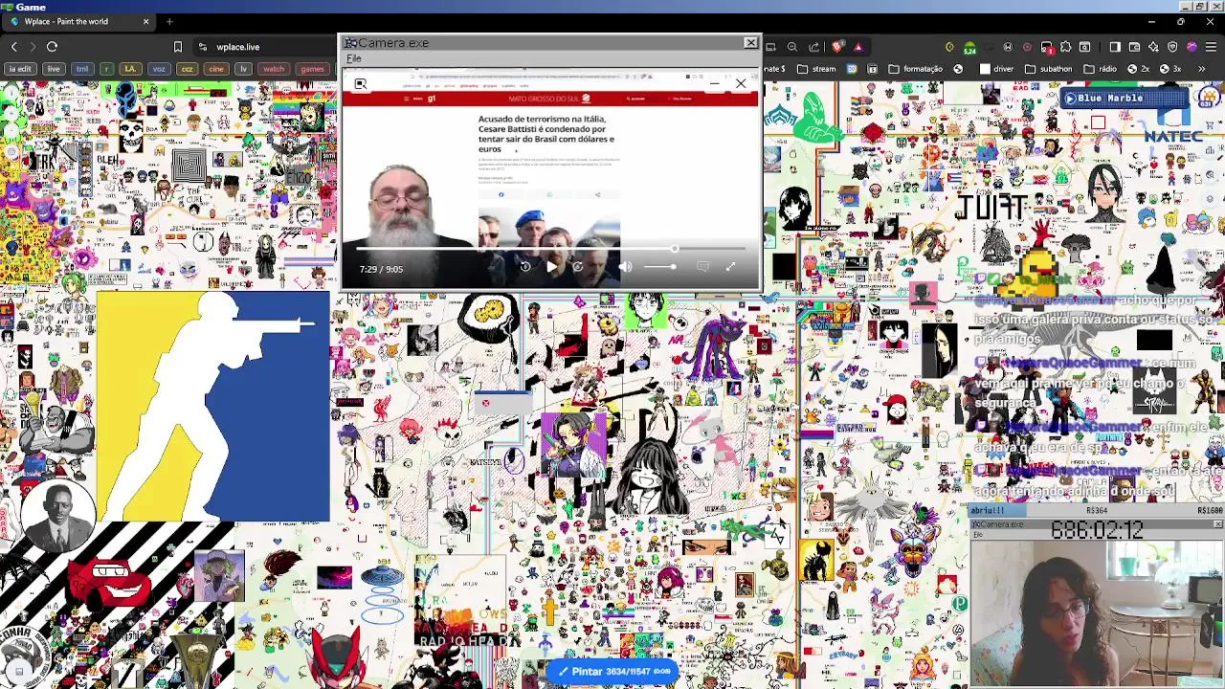Rewind the video using the replay-back icon
This screenshot has height=689, width=1225.
[x=524, y=267]
